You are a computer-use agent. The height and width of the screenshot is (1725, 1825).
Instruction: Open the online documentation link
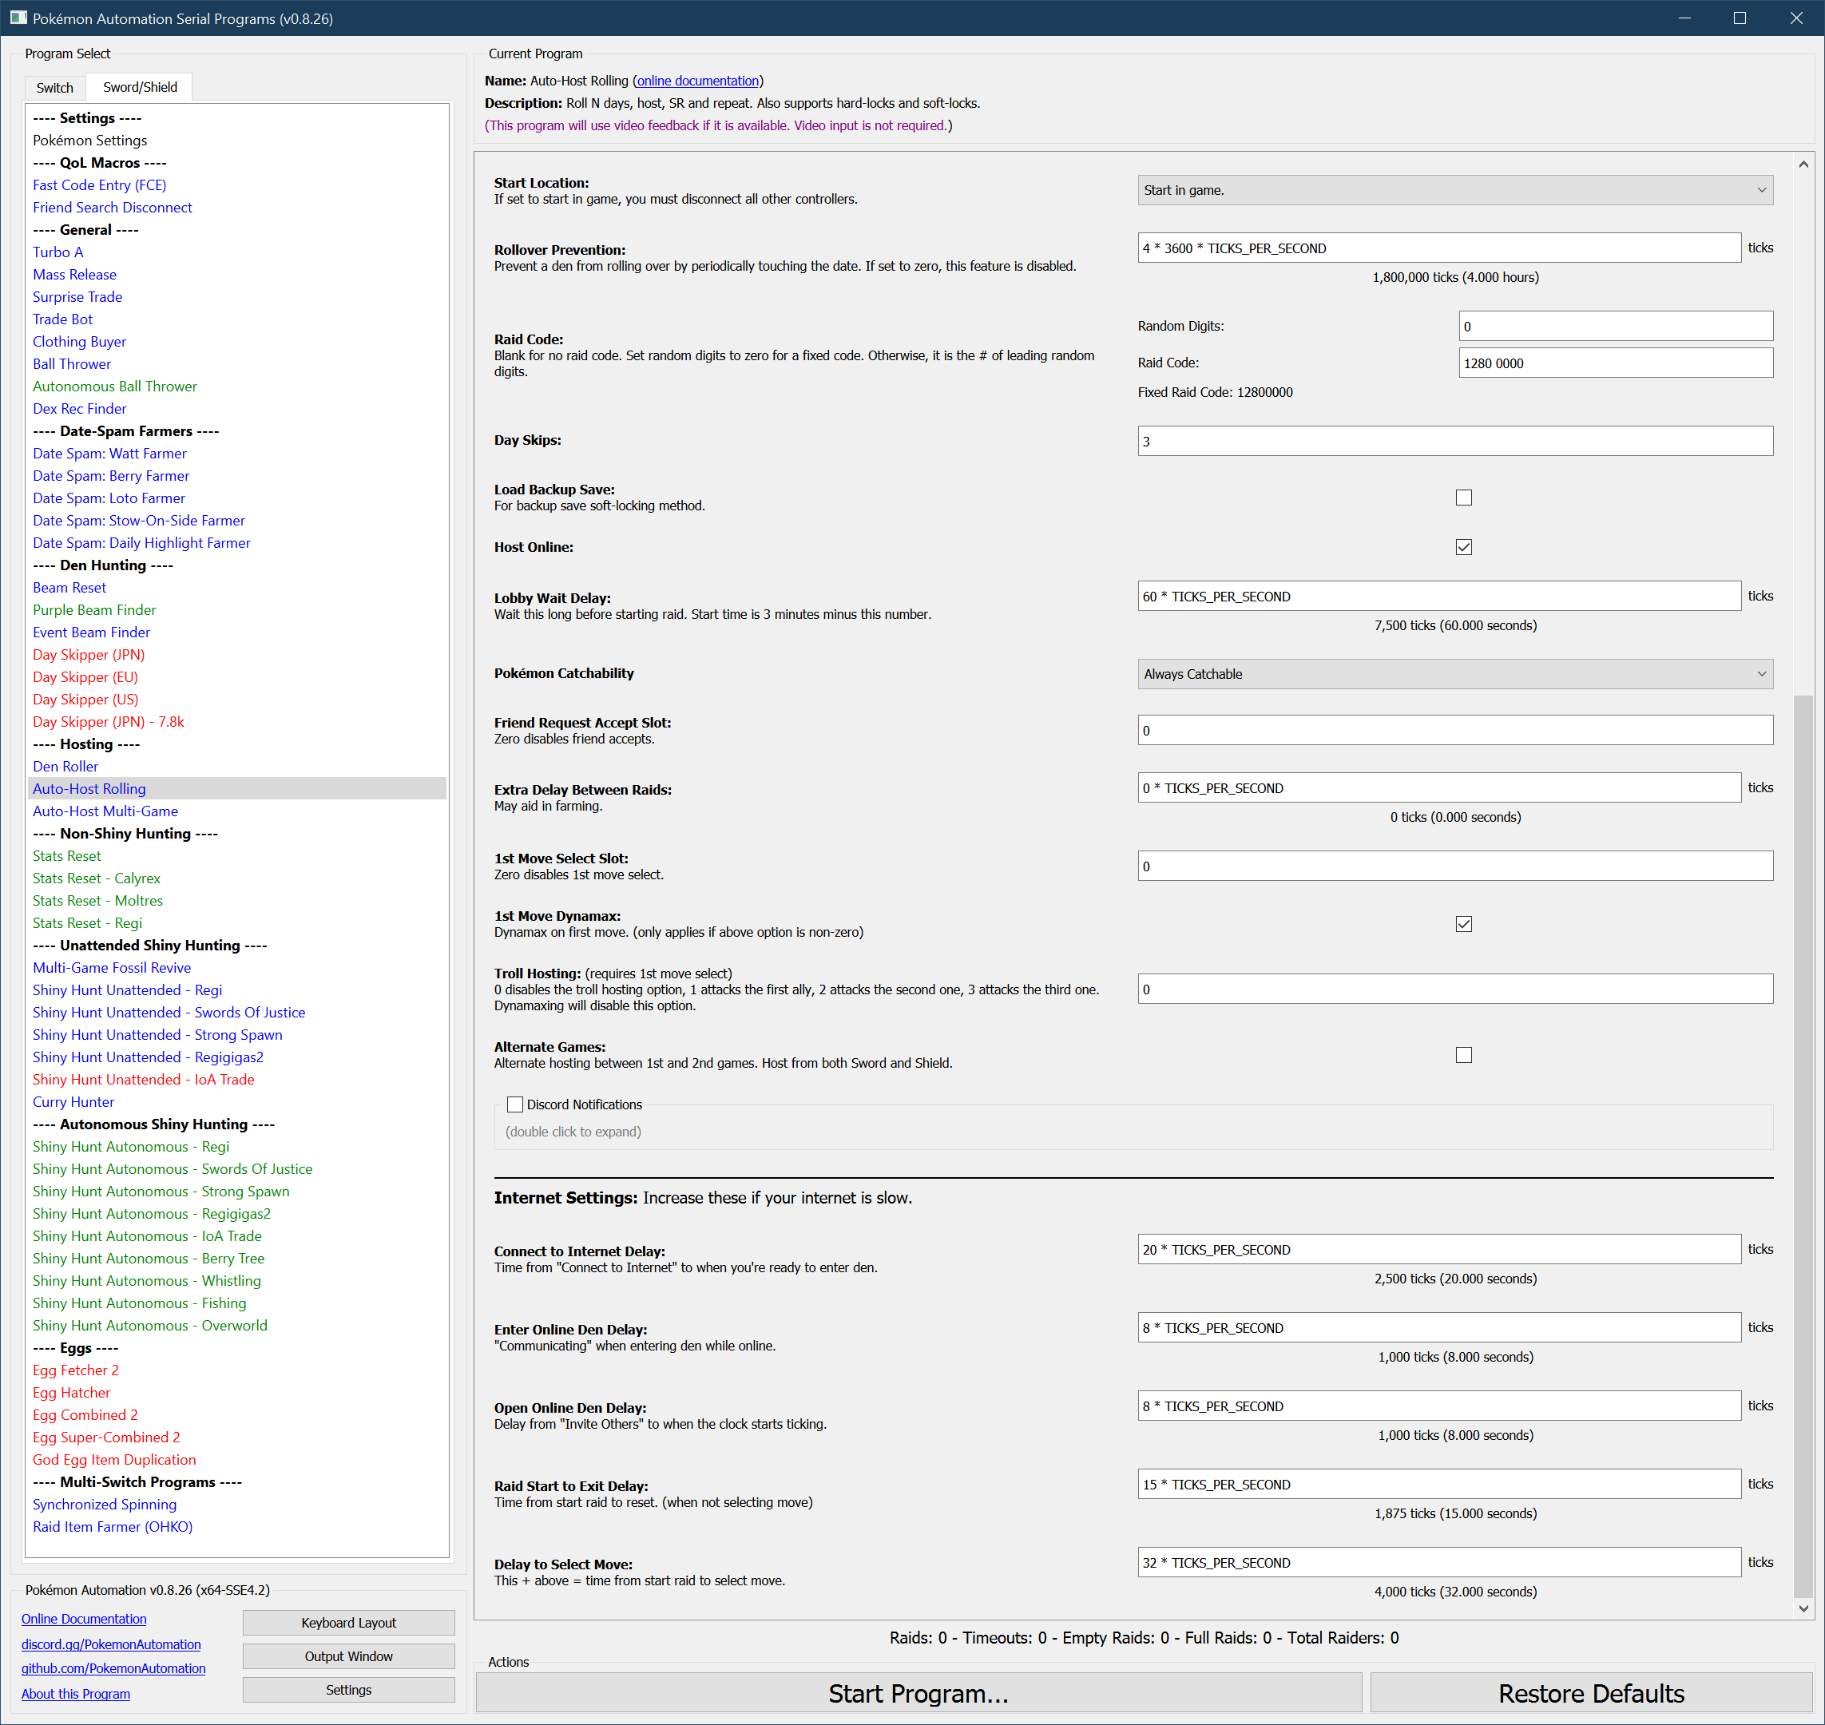[x=698, y=81]
